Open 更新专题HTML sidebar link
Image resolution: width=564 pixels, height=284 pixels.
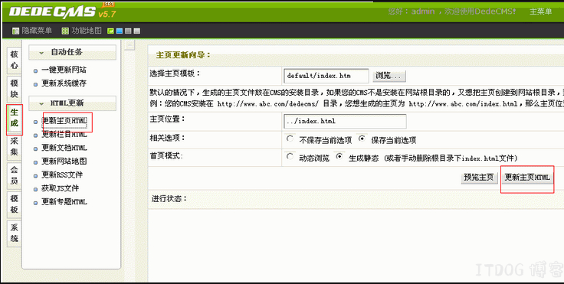tap(64, 201)
